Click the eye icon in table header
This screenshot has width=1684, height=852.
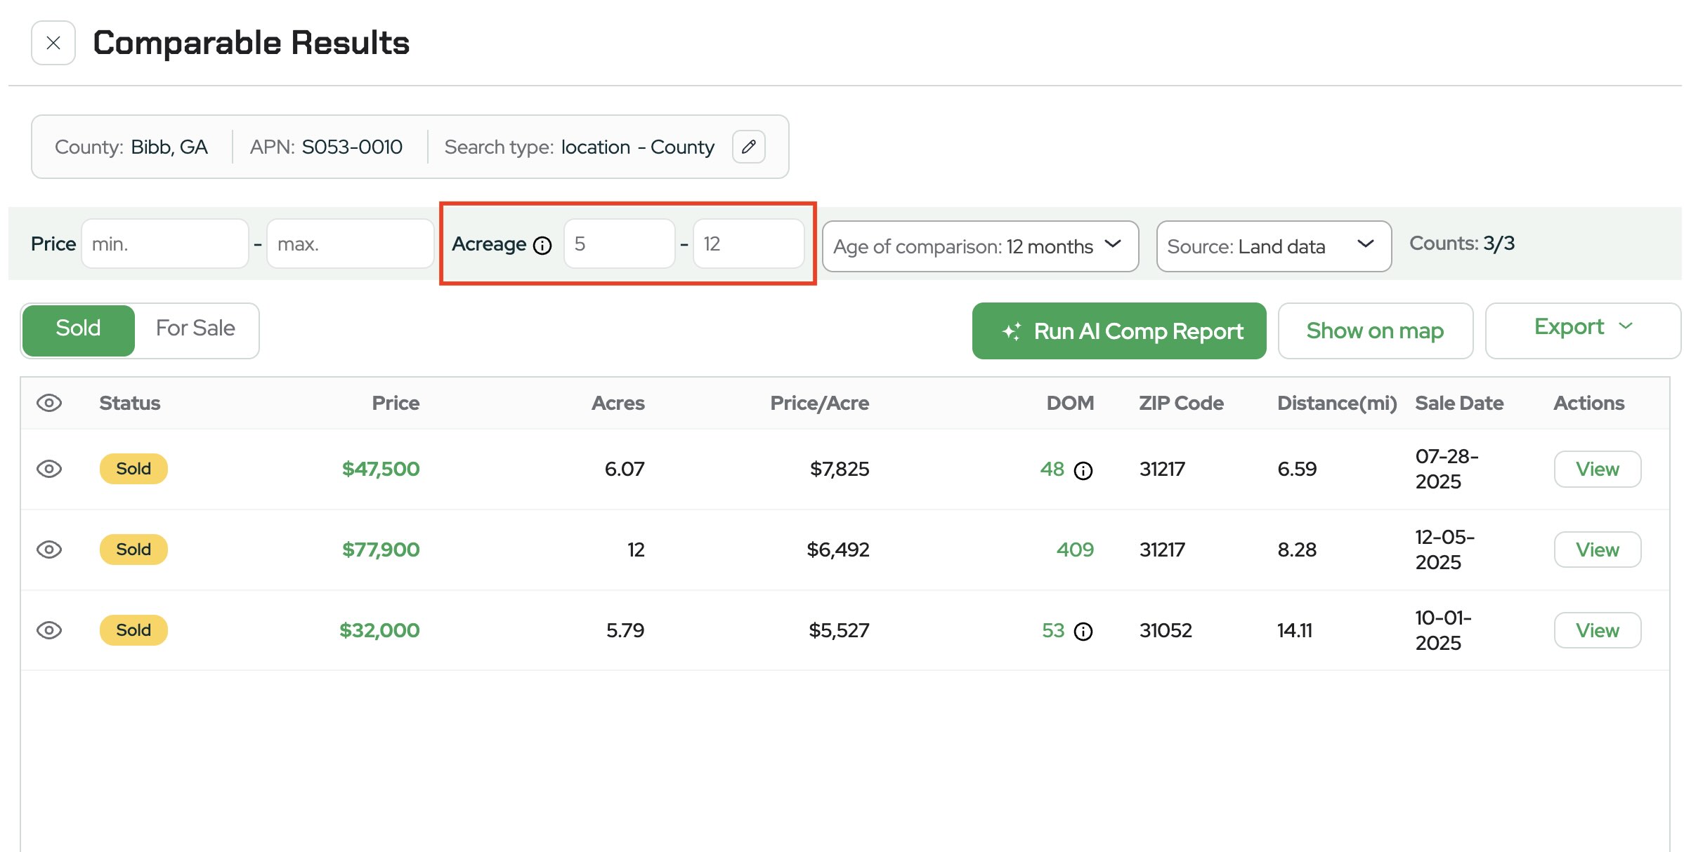49,403
